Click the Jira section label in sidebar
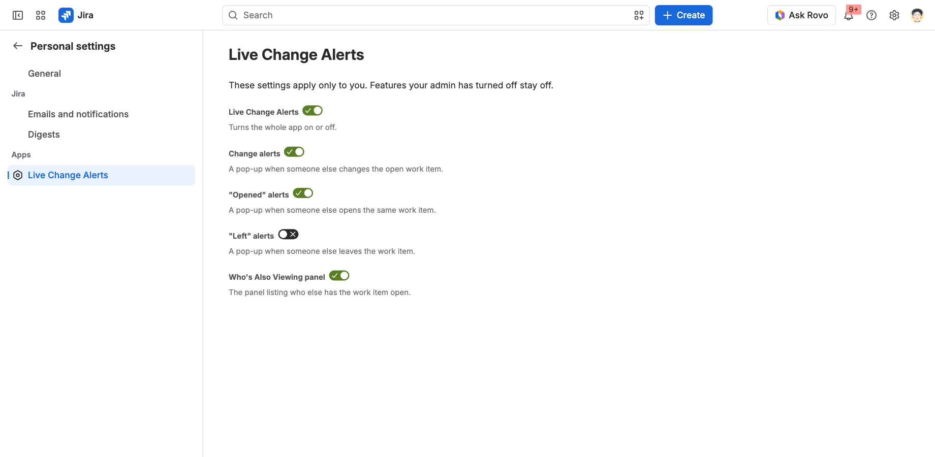The image size is (935, 457). (18, 94)
